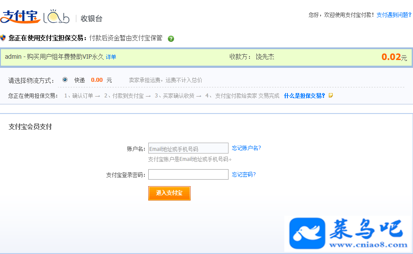Click the step 2、付款到支付宝 text
The width and height of the screenshot is (413, 254).
[124, 96]
